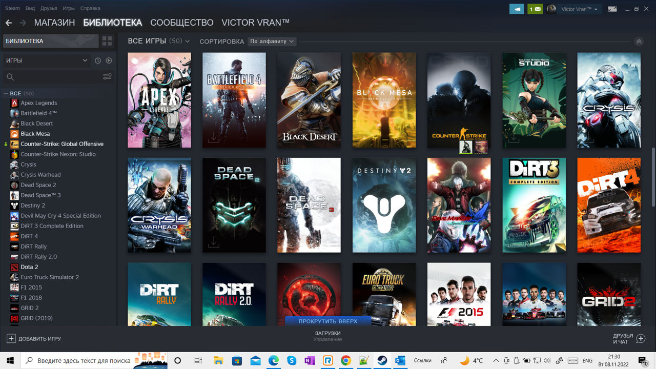Click the add game plus icon

pyautogui.click(x=11, y=339)
